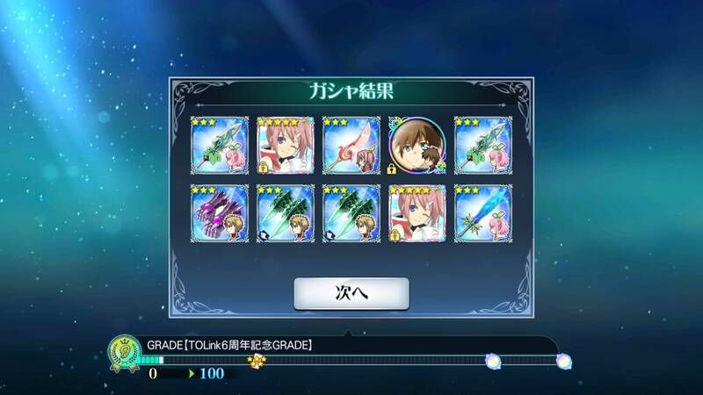Select the green spear icon at top right
703x395 pixels.
pyautogui.click(x=482, y=146)
